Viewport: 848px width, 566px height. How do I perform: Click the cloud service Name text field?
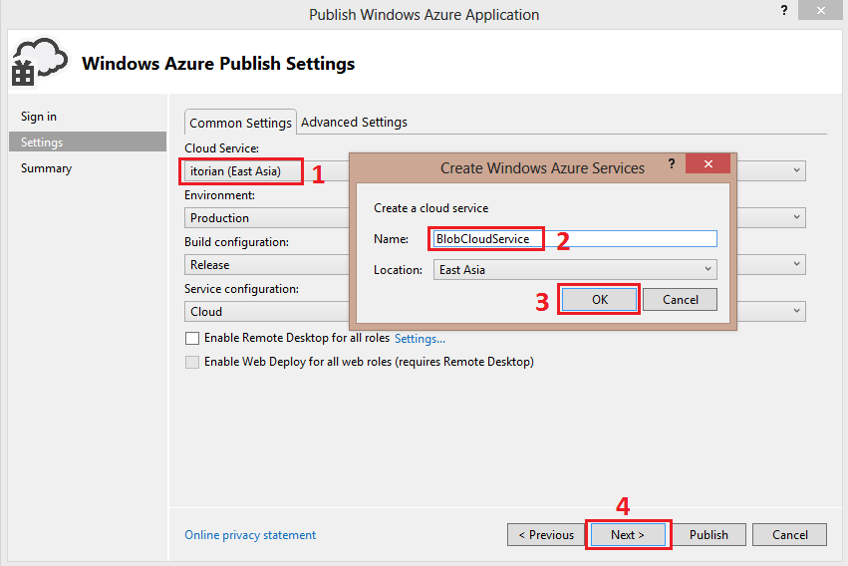pyautogui.click(x=573, y=239)
